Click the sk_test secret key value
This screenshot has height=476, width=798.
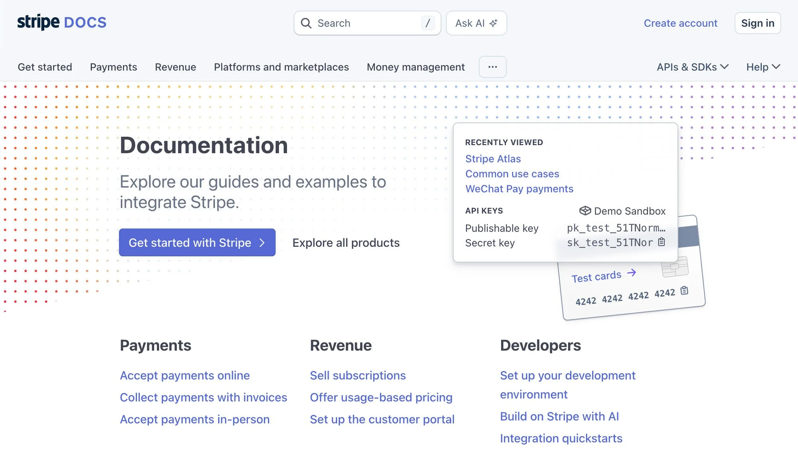coord(610,242)
